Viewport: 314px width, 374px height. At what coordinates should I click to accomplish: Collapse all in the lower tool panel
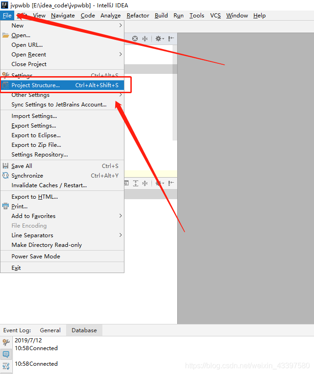tap(145, 183)
